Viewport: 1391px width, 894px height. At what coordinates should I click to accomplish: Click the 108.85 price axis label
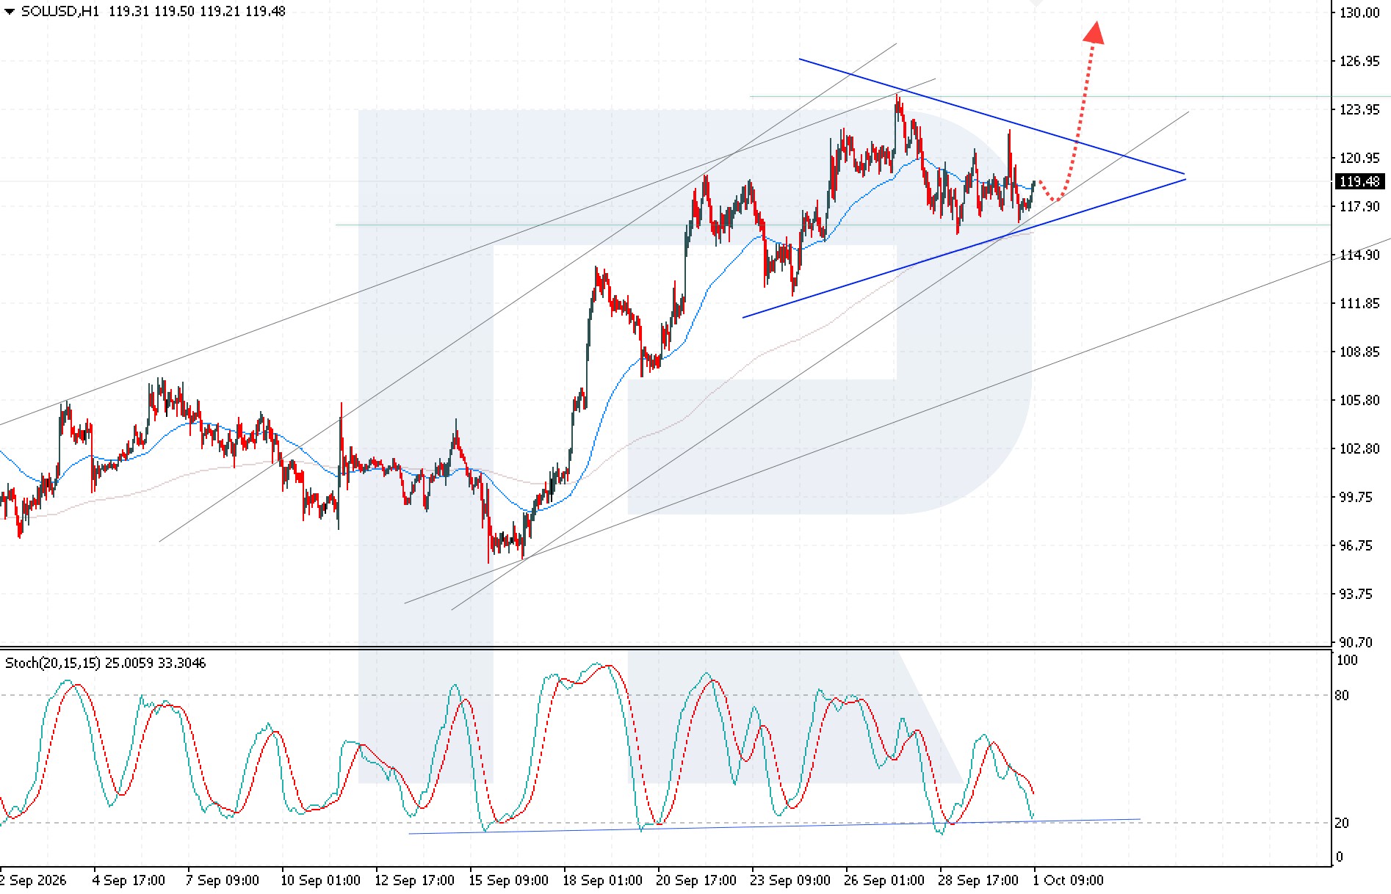coord(1359,352)
